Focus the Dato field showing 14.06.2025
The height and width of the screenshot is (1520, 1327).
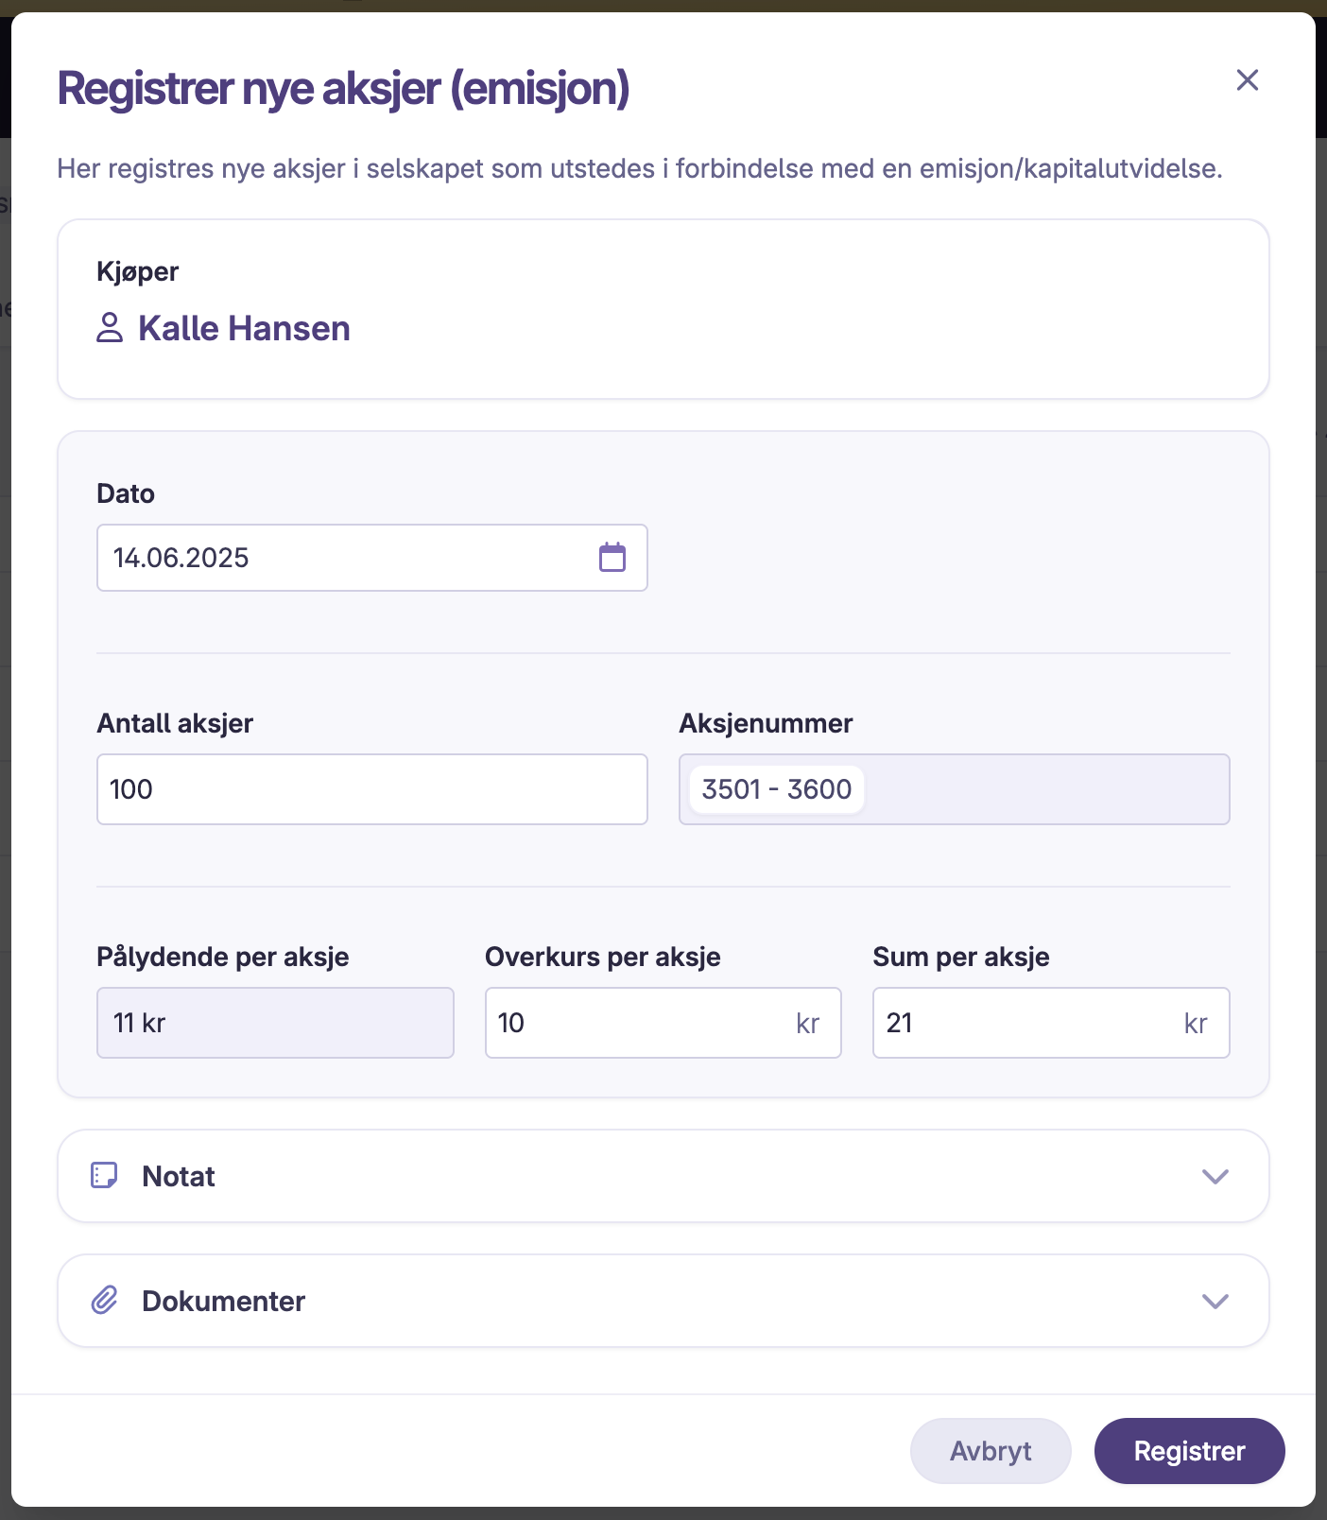pos(372,558)
